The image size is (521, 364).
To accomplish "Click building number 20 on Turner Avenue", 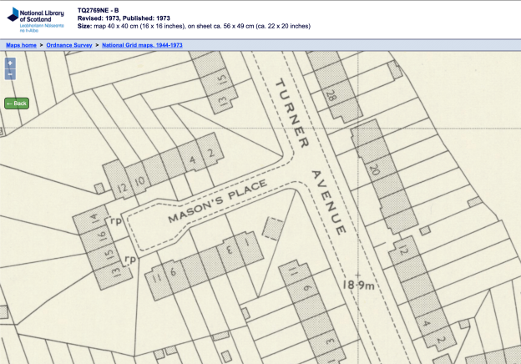I will pos(375,170).
